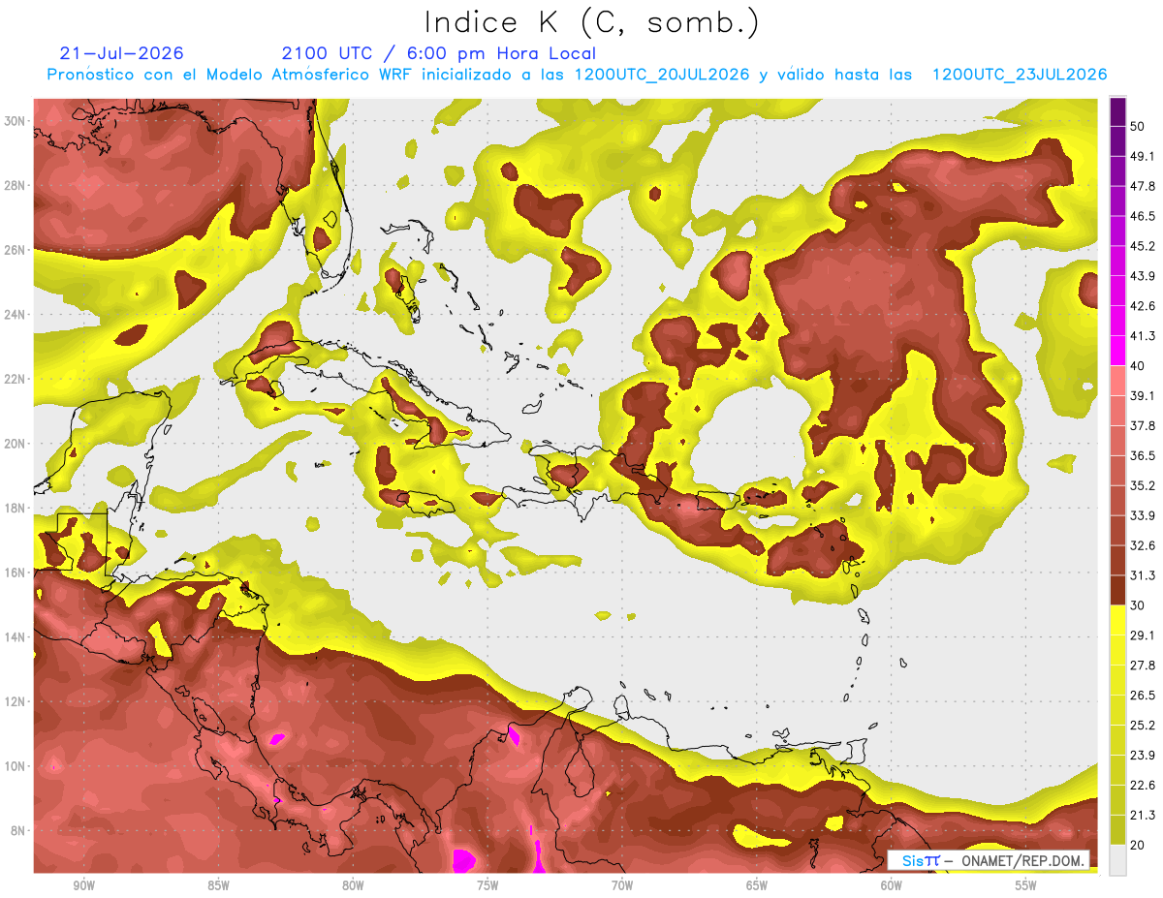Click the colorbar value 49.1
Viewport: 1163px width, 898px height.
[x=1143, y=156]
